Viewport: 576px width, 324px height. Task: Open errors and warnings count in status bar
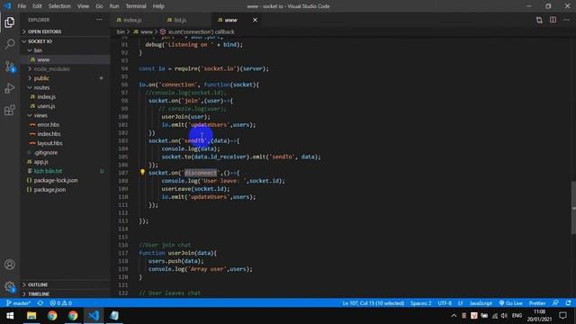61,303
